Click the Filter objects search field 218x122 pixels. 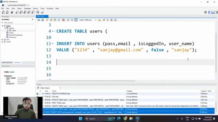tap(19, 23)
